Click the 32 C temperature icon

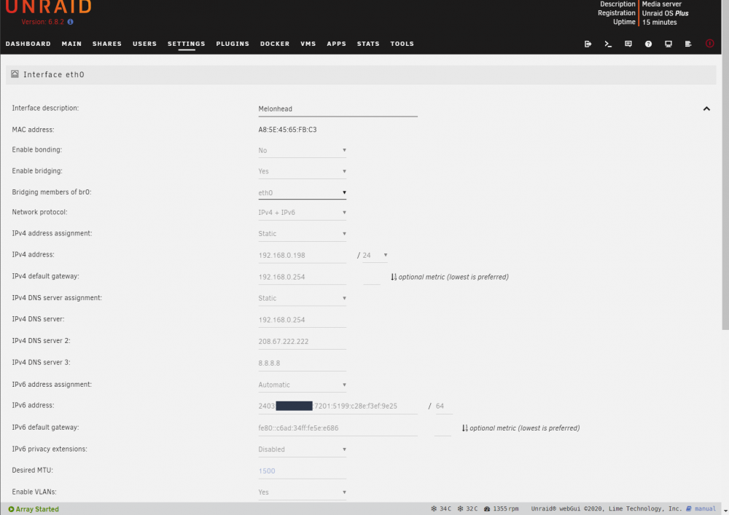[x=460, y=508]
